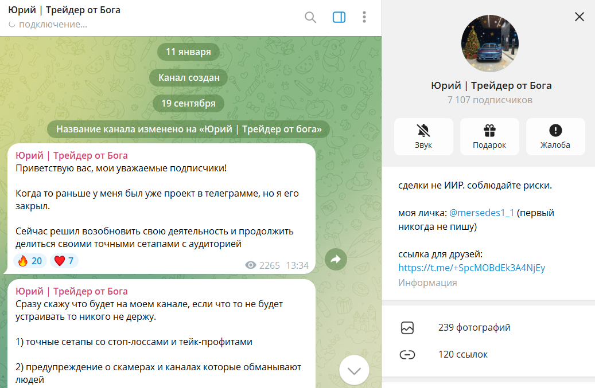
Task: Open the t.me invite link for friends
Action: [472, 268]
